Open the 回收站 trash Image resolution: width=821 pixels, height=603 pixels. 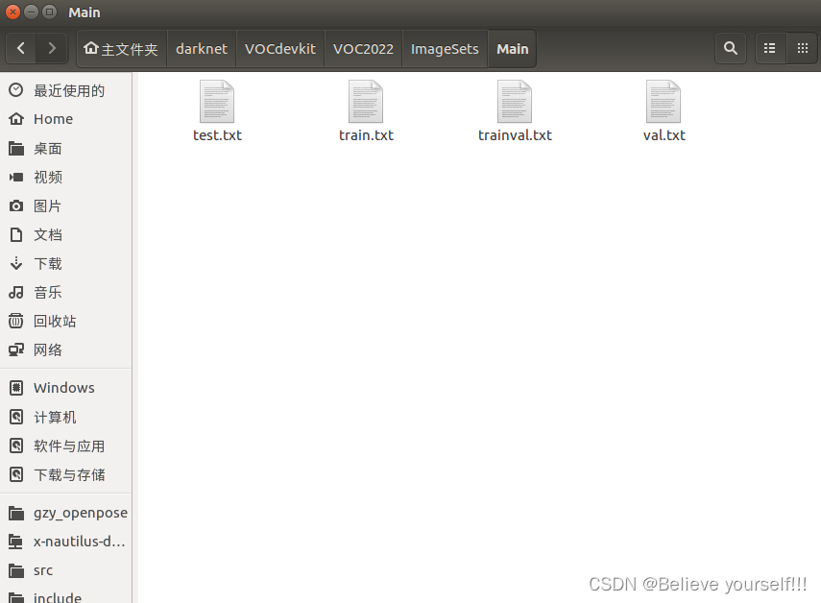[66, 322]
